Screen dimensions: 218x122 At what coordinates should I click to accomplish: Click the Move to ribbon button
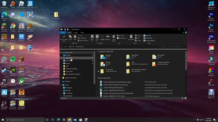pyautogui.click(x=92, y=38)
